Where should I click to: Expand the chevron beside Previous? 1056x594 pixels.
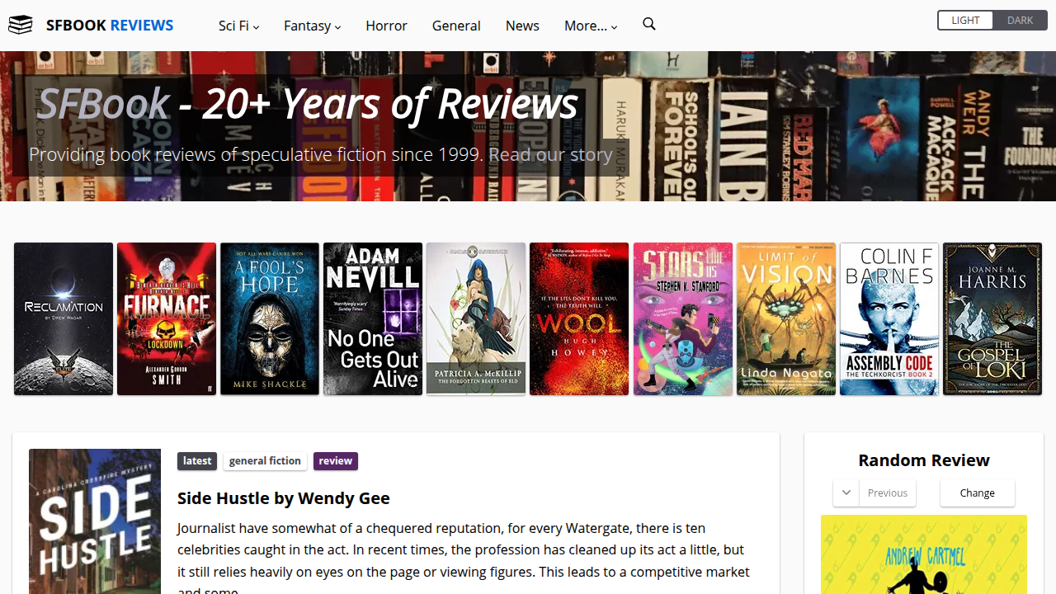coord(846,493)
